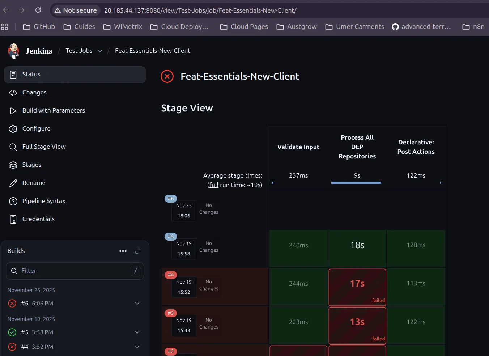Viewport: 489px width, 356px height.
Task: Expand build #4 dropdown chevron
Action: 137,347
